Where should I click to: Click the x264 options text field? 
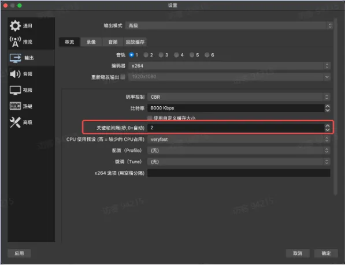coord(239,173)
